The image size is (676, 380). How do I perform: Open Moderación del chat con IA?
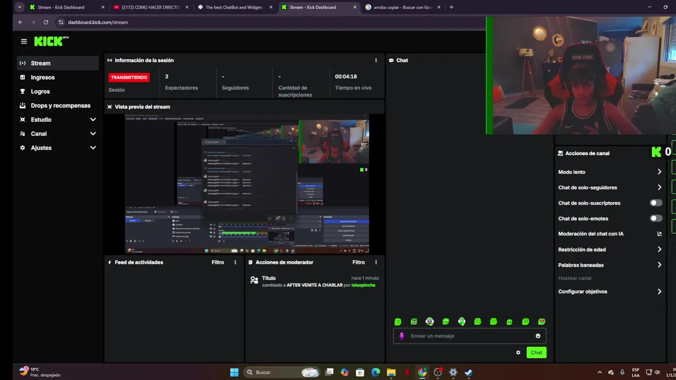tap(610, 234)
